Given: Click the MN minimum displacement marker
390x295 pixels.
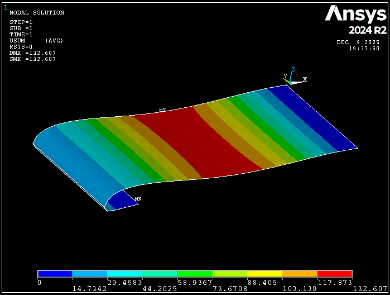Looking at the screenshot, I should (138, 199).
